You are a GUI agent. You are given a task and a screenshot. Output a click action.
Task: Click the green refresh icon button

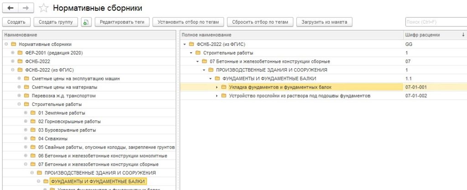86,22
